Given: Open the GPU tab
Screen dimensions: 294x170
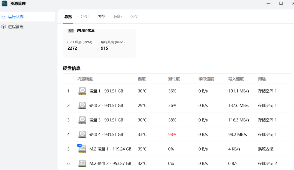Looking at the screenshot, I should tap(134, 17).
